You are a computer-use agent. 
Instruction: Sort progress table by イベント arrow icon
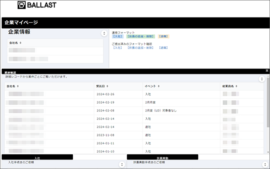[x=158, y=86]
